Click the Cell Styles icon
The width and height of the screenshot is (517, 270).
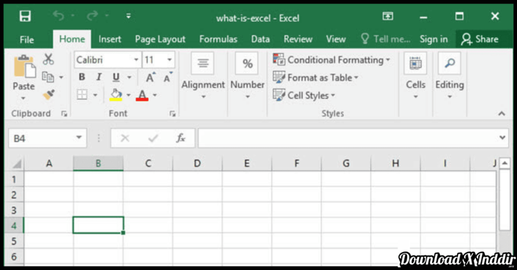[279, 95]
